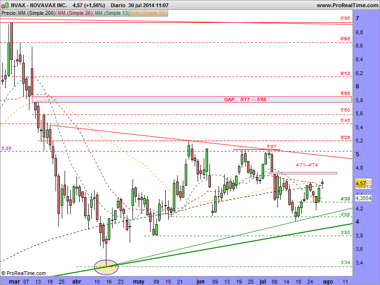Select the Precio legend tab
The image size is (380, 285).
(9, 13)
